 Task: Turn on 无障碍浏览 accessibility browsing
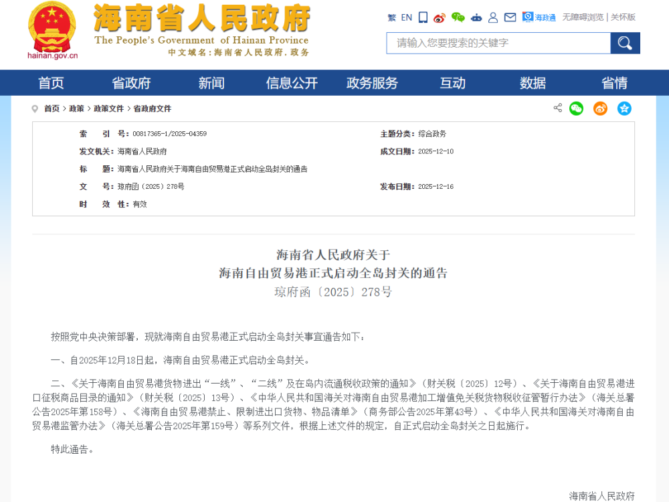pyautogui.click(x=582, y=17)
